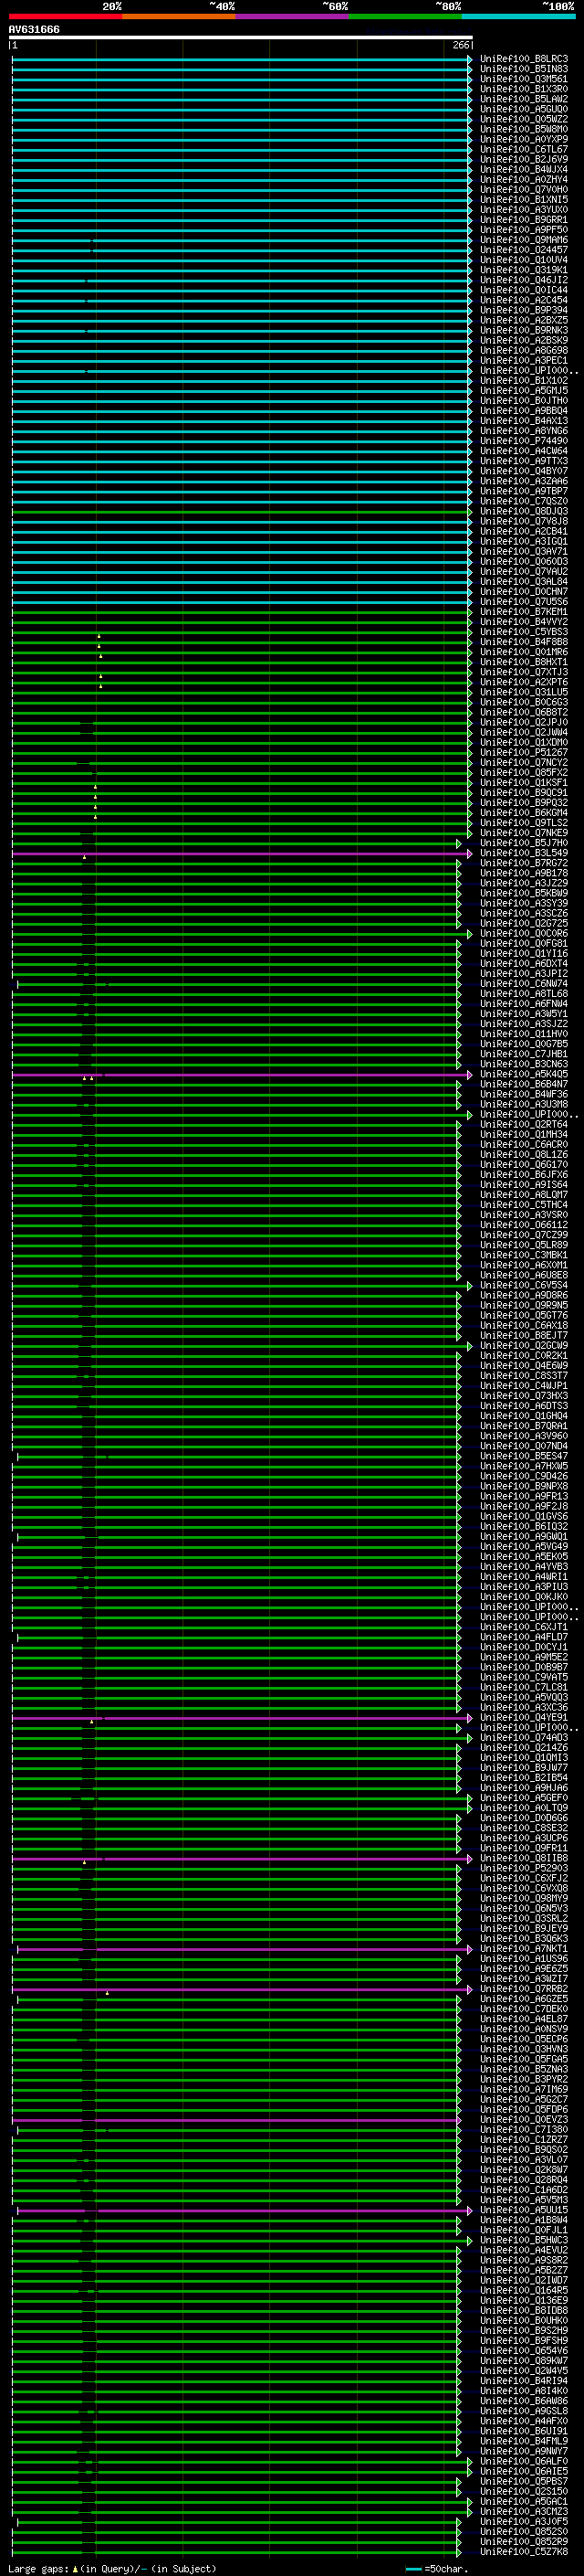Select the UniRef100_C7I380 hit label
The height and width of the screenshot is (2576, 584).
point(524,2129)
